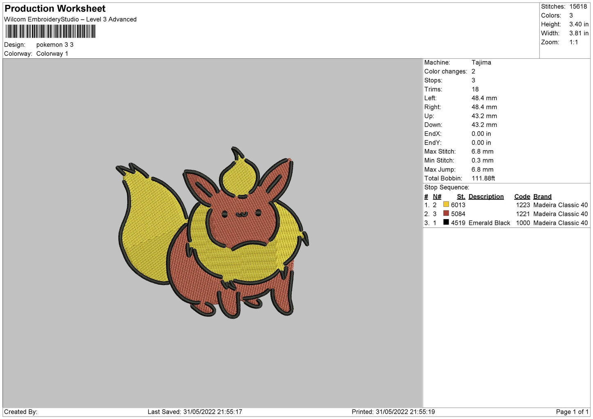This screenshot has width=593, height=419.
Task: Click the embroidered Pokemon design preview
Action: 212,233
